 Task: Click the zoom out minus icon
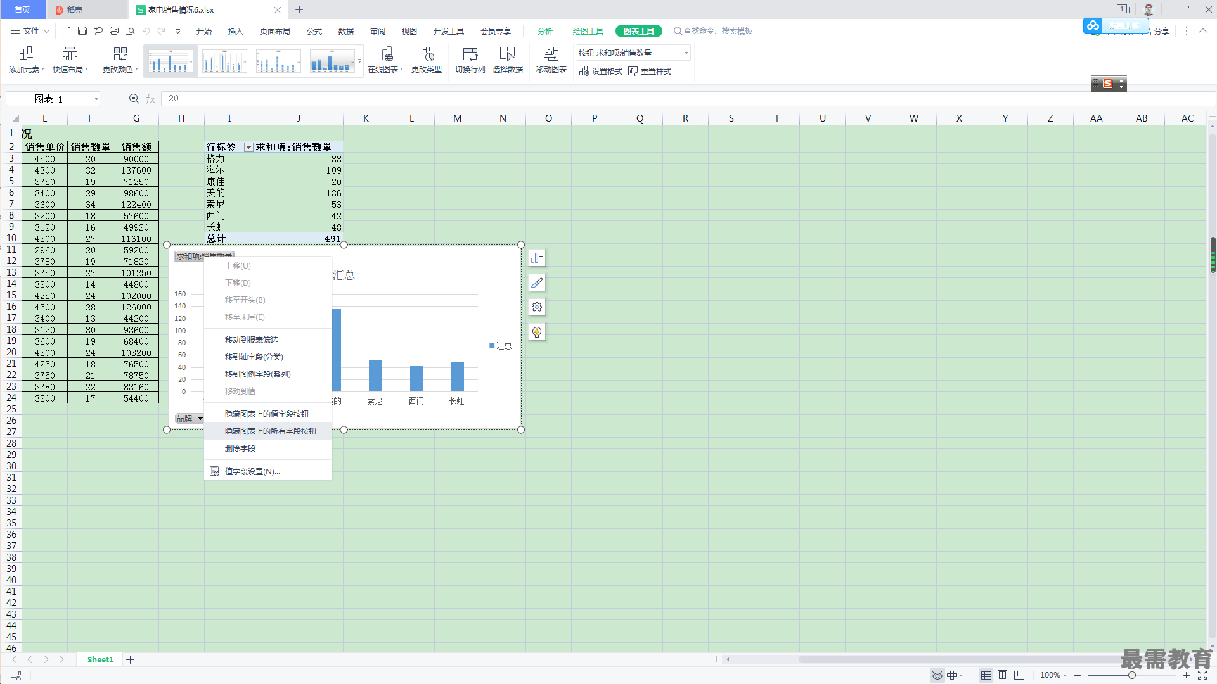click(1078, 675)
